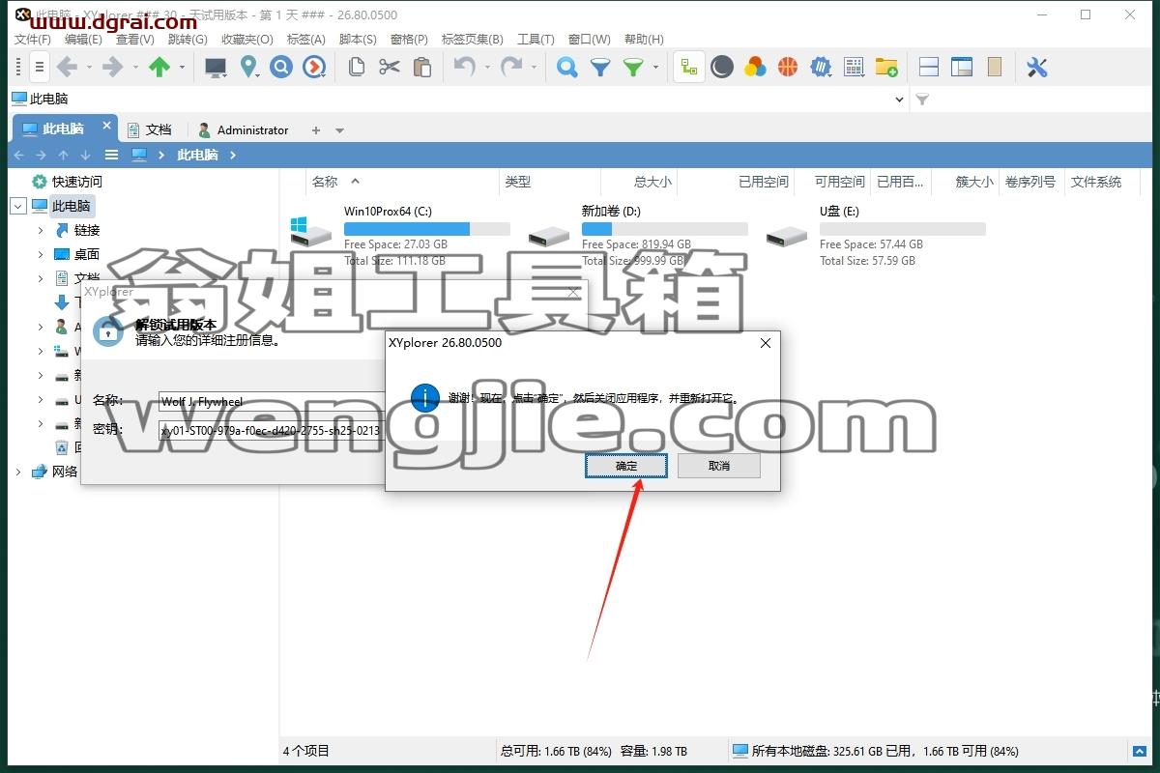The image size is (1160, 773).
Task: Click the clipboard Paste icon
Action: click(x=422, y=67)
